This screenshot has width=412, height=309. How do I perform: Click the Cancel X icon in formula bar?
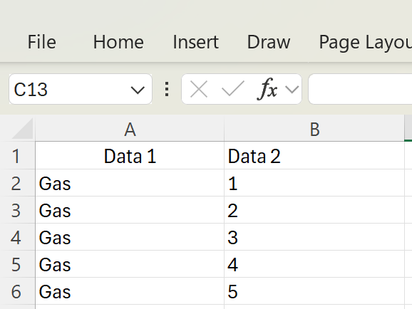coord(199,90)
